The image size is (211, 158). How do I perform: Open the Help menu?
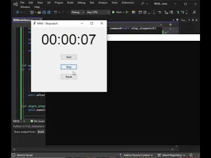(37, 7)
